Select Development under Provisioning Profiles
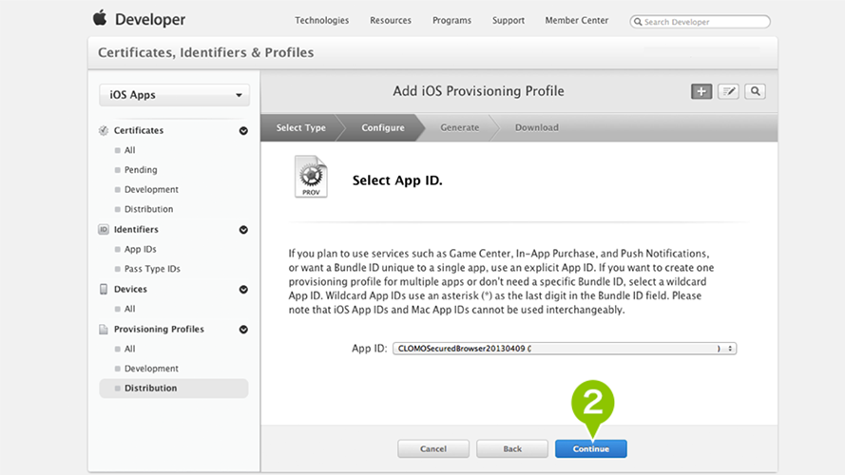The image size is (845, 475). pos(151,369)
